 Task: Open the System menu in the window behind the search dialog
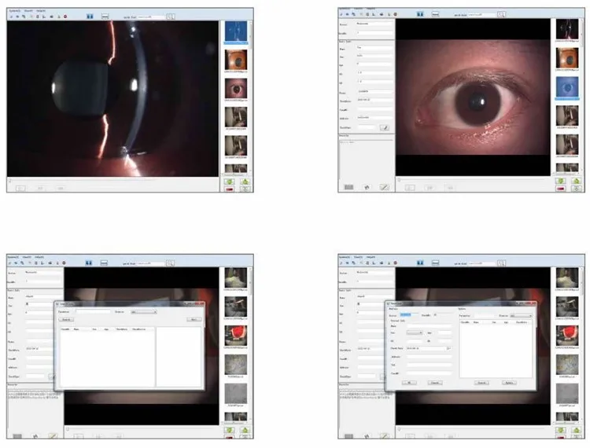(13, 258)
